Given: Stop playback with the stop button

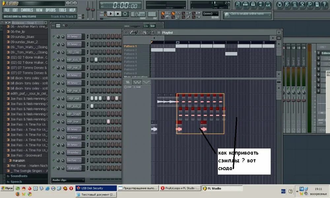Looking at the screenshot, I should (x=118, y=14).
